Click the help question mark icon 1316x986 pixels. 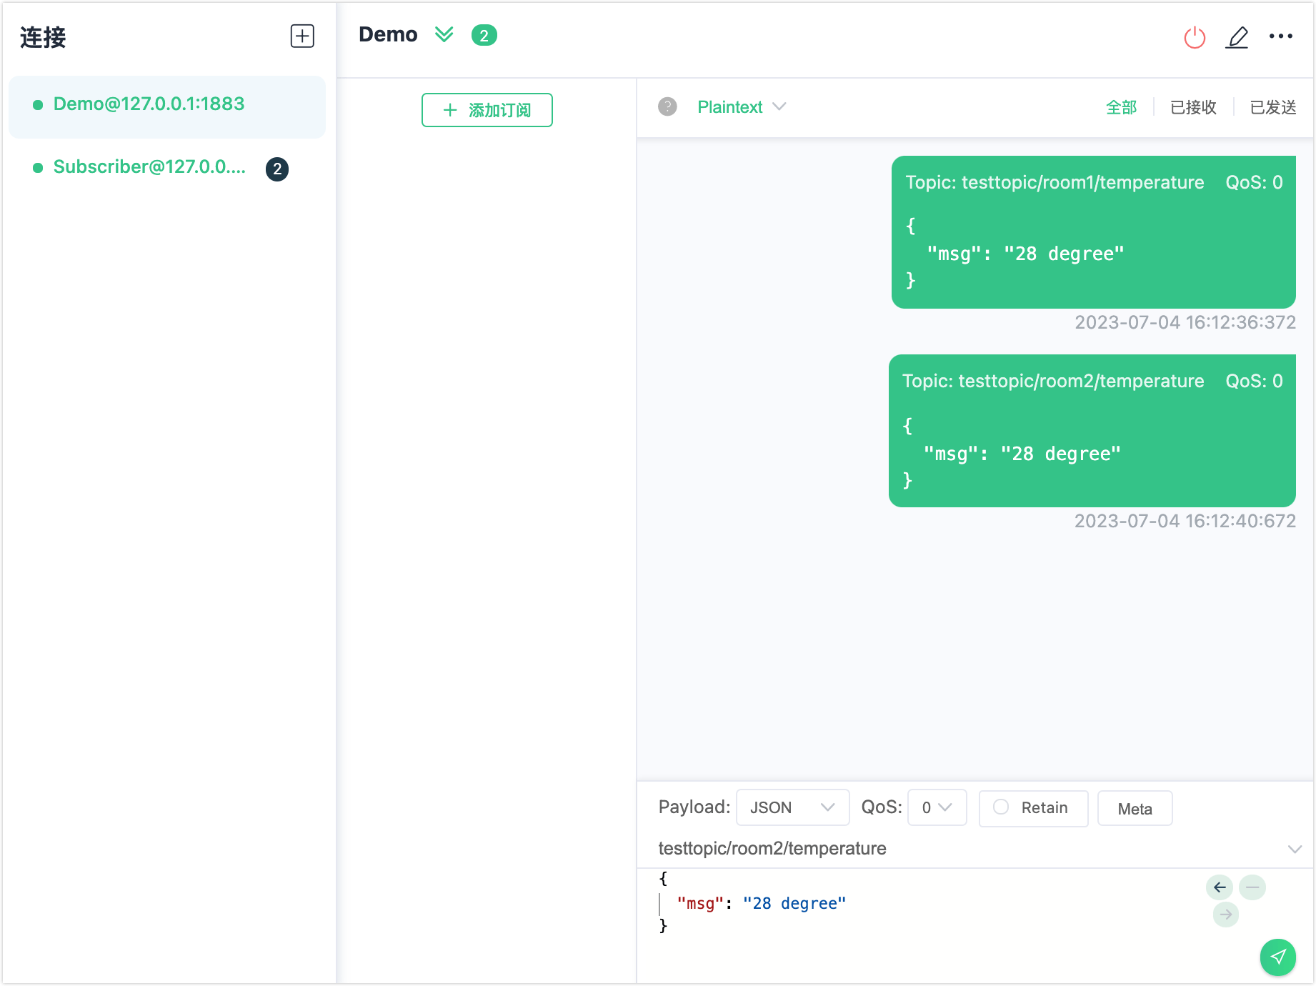(x=667, y=107)
